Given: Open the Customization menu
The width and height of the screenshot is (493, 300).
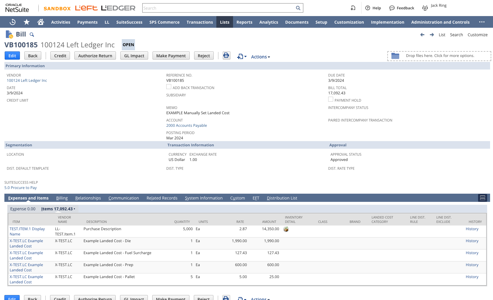Looking at the screenshot, I should point(349,22).
